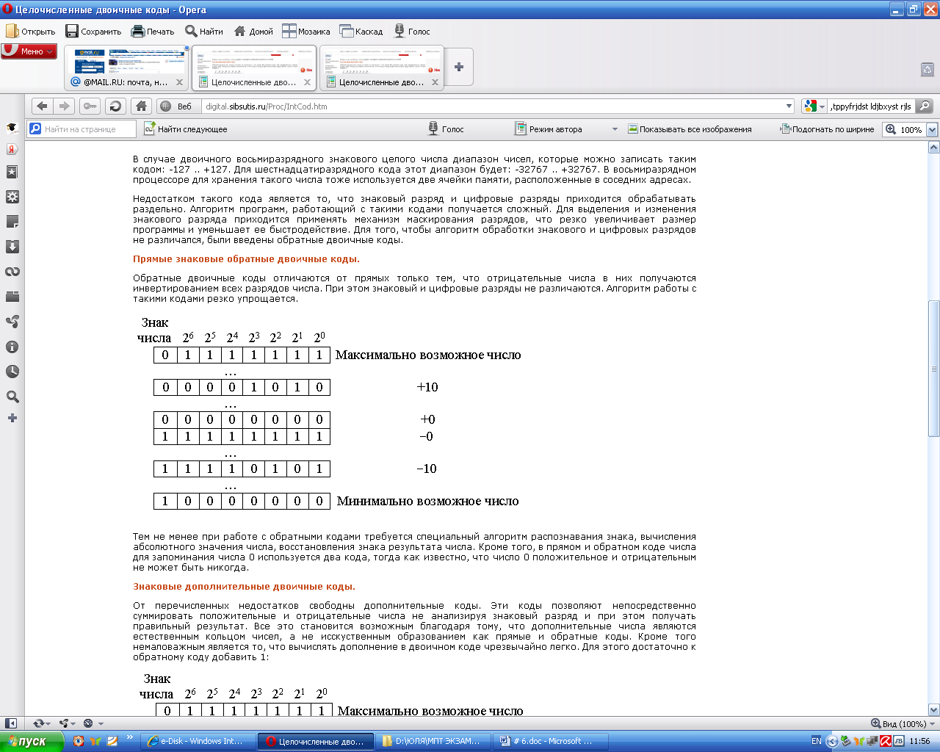
Task: Open the Windows пуск start button
Action: pyautogui.click(x=32, y=741)
